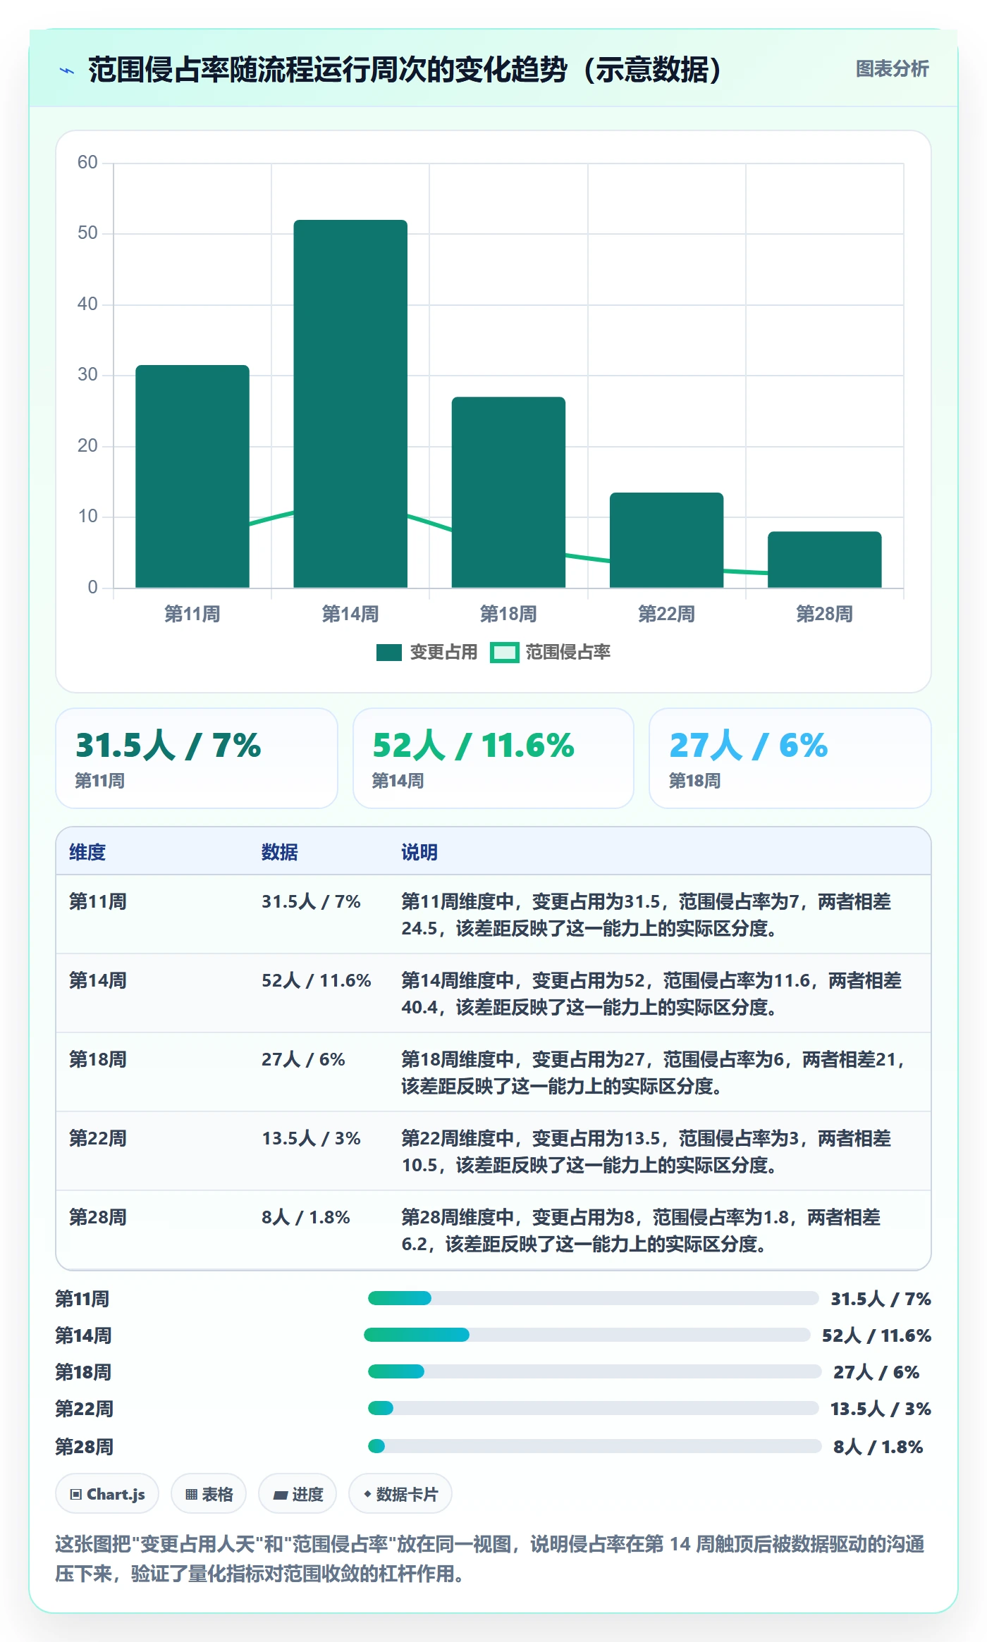Screen dimensions: 987x1642
Task: Click the 第11周 progress bar
Action: pyautogui.click(x=593, y=1298)
